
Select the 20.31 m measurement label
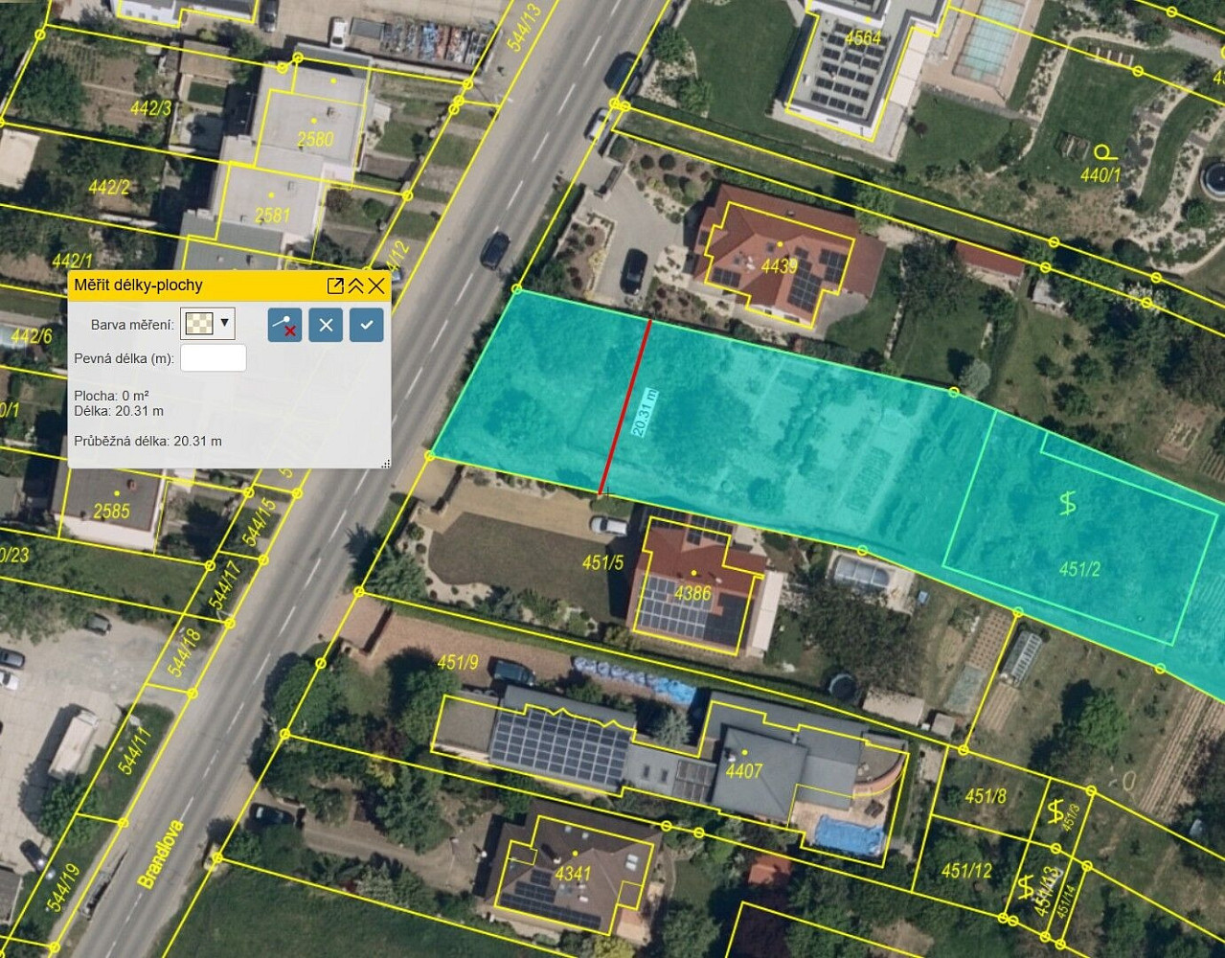pyautogui.click(x=645, y=413)
